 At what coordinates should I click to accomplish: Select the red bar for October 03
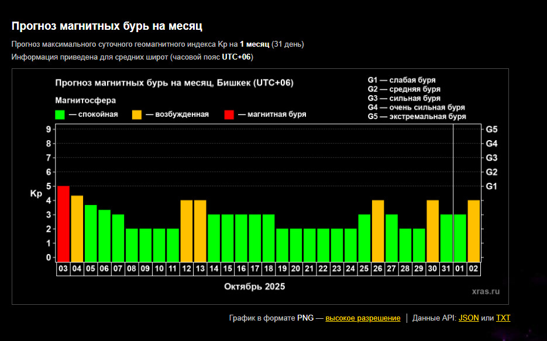tap(63, 223)
